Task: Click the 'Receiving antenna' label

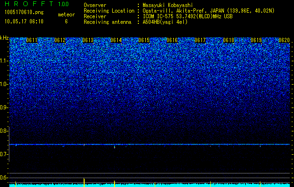Action: coord(108,22)
